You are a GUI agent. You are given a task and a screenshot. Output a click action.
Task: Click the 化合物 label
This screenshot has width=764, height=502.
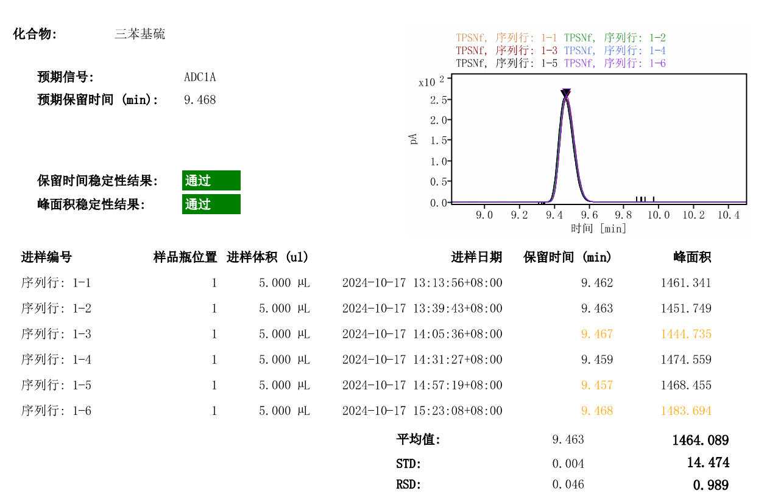[x=35, y=34]
